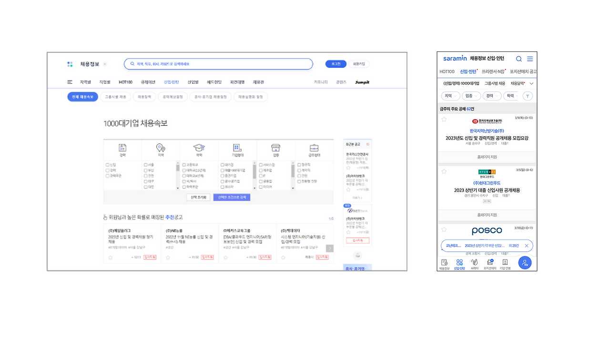Tap the 포지션매치 icon in bottom nav
This screenshot has height=343, width=610.
click(490, 262)
